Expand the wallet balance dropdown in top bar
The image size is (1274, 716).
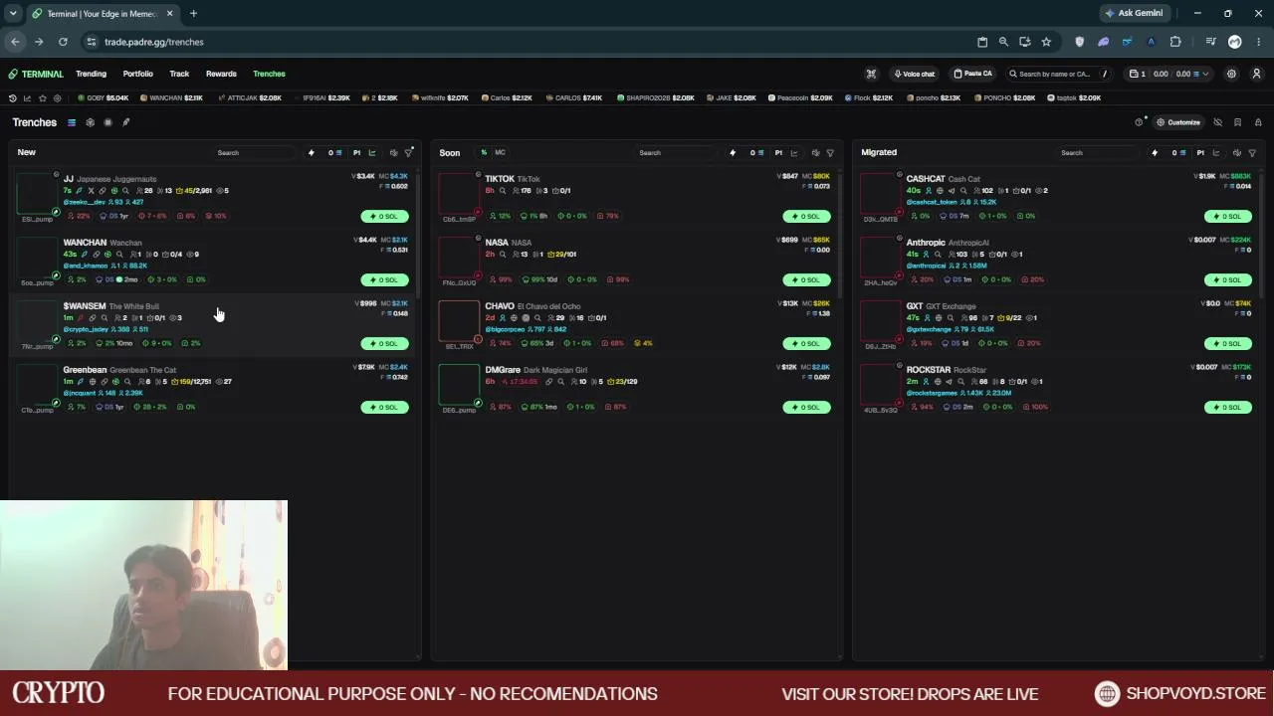click(1205, 74)
